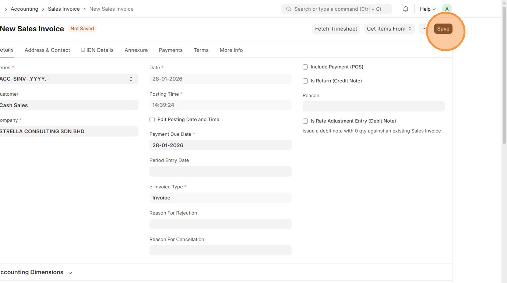Click the Reason For Cancellation field
The height and width of the screenshot is (283, 507).
221,250
